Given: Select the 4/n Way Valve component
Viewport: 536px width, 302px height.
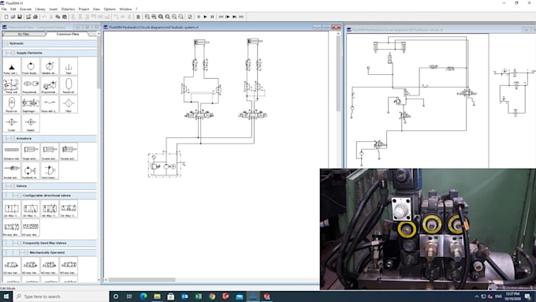Looking at the screenshot, I should [50, 209].
